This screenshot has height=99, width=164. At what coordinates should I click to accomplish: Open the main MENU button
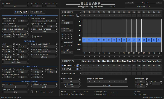coord(67,23)
